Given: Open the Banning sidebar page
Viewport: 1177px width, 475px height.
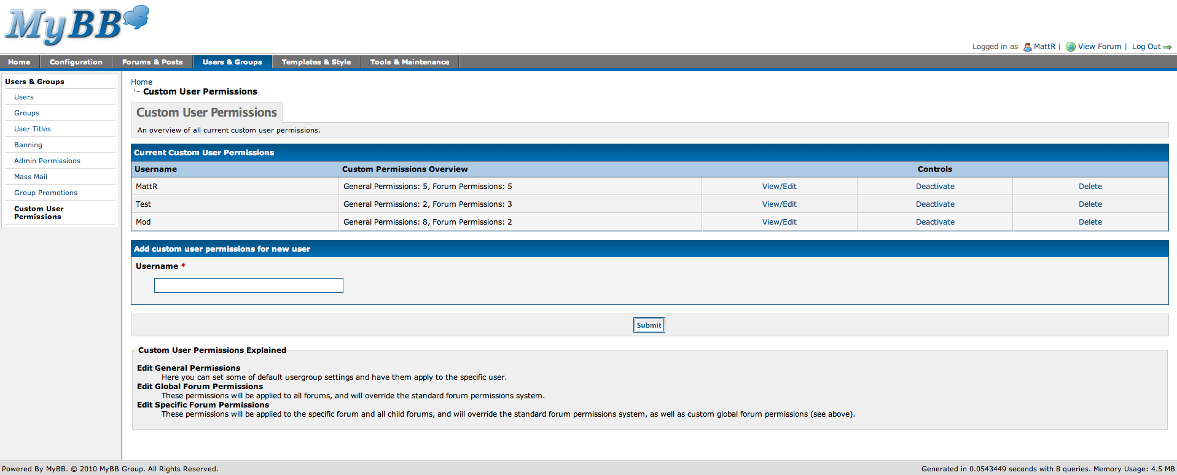Looking at the screenshot, I should coord(28,145).
